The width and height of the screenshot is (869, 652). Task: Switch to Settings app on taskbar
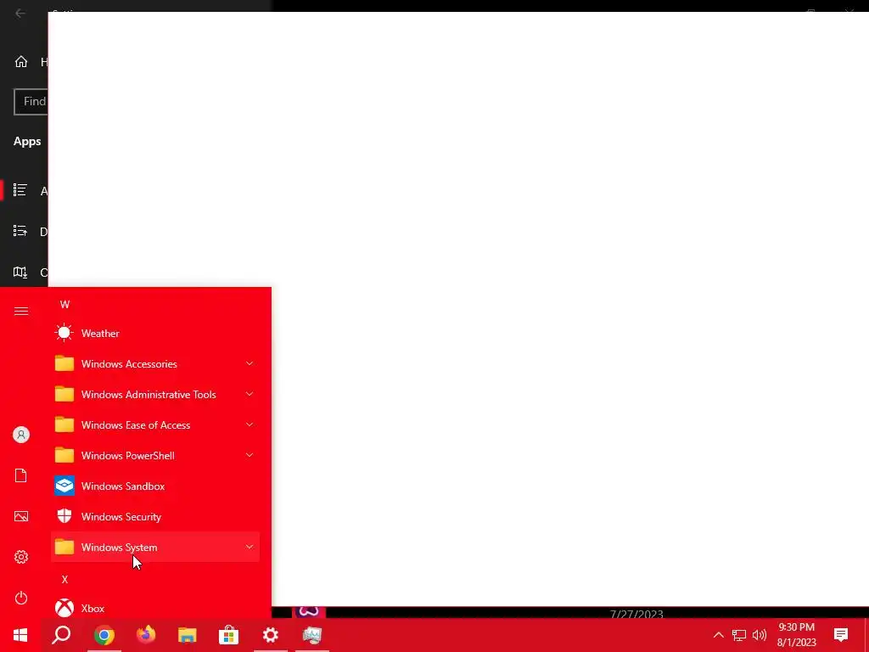(x=271, y=635)
